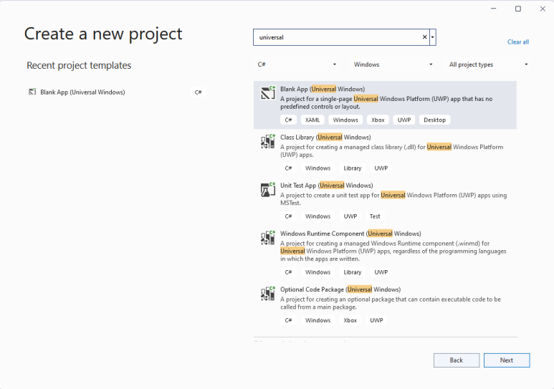Click the Test tag on Unit Test App

(x=375, y=216)
